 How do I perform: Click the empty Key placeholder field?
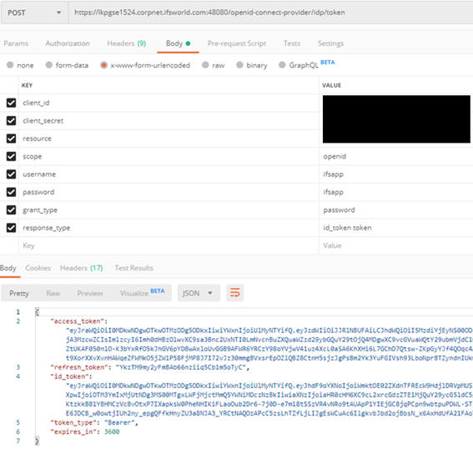coord(169,245)
